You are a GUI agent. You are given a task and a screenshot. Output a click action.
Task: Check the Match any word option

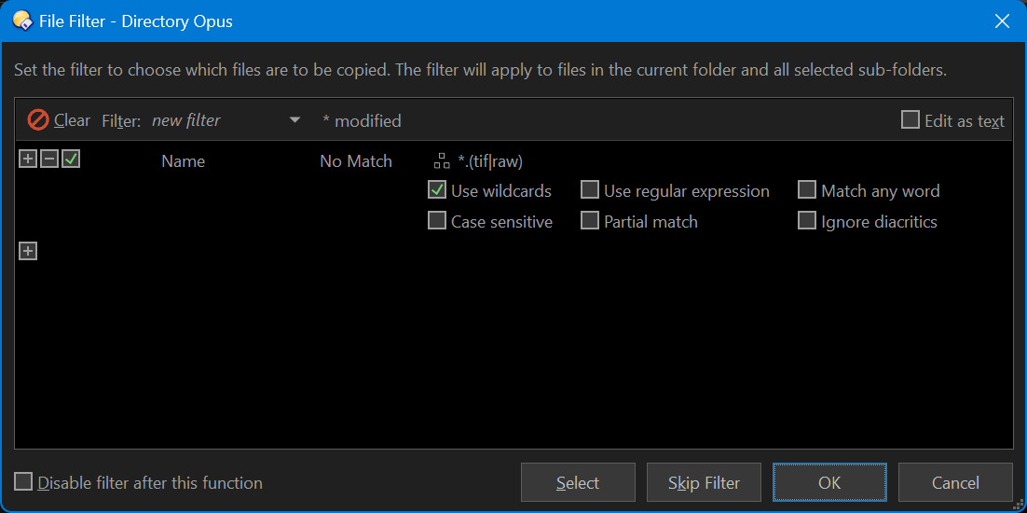point(807,190)
